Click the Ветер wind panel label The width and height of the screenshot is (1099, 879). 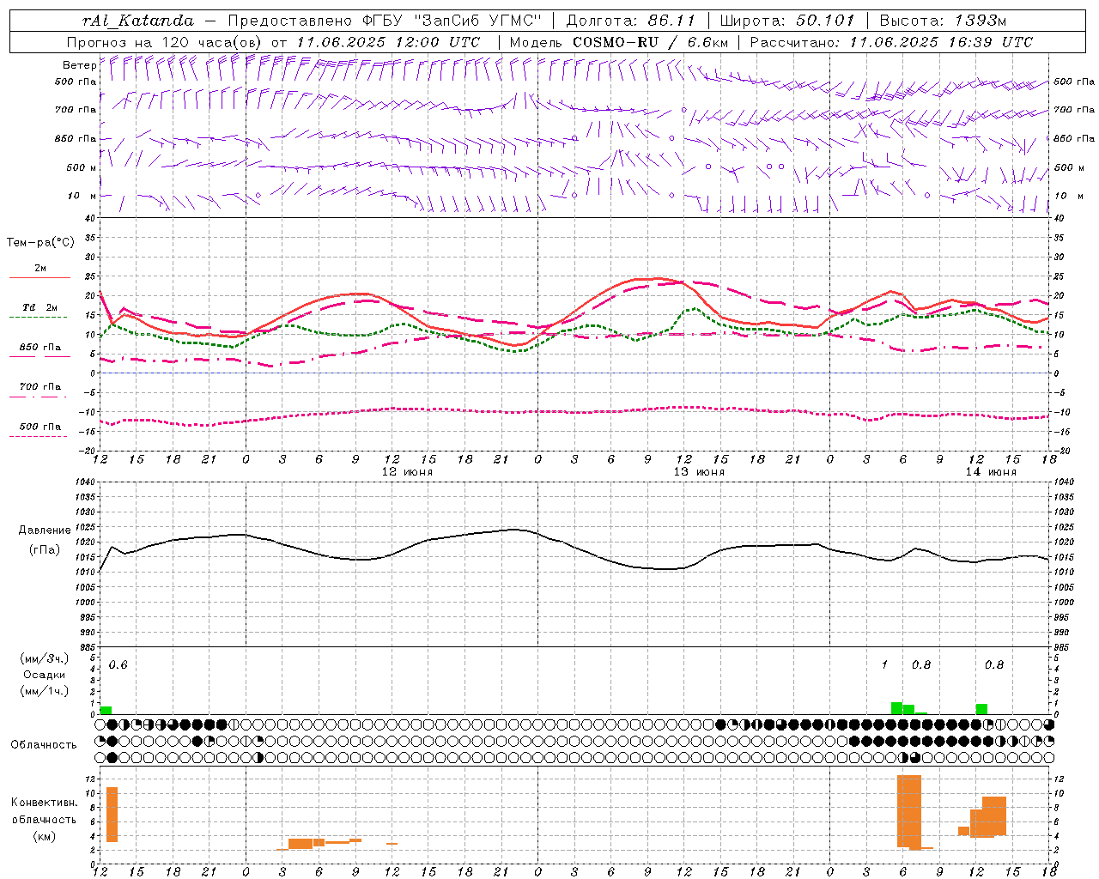[79, 65]
